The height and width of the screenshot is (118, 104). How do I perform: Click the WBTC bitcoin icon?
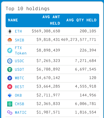coord(10,78)
